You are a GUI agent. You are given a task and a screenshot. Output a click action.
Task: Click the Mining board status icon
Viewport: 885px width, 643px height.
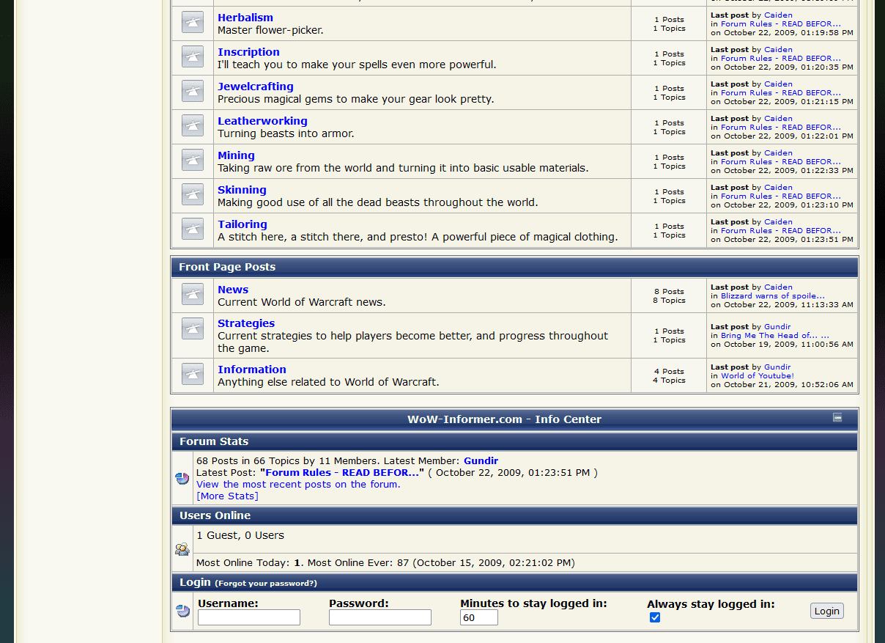pos(193,161)
